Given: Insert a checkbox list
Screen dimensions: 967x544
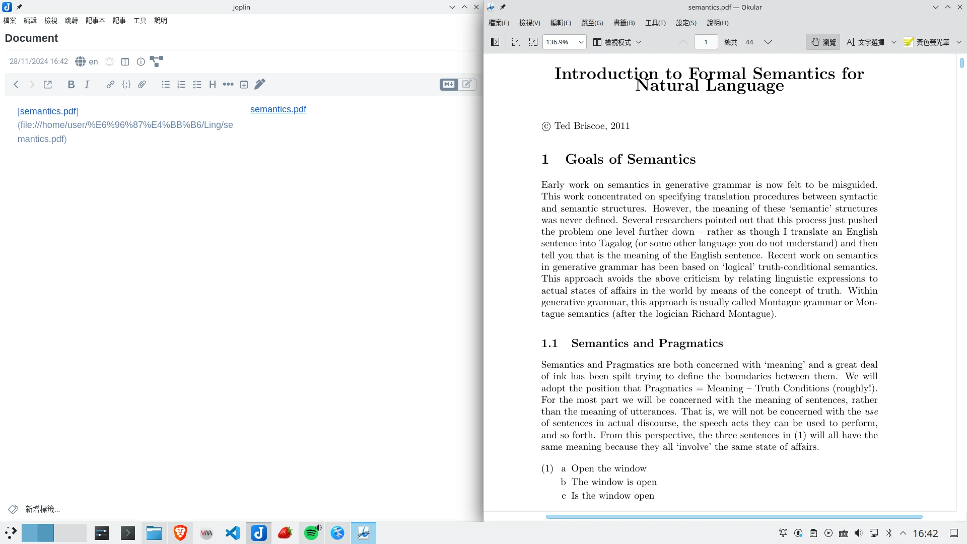Looking at the screenshot, I should (x=197, y=85).
